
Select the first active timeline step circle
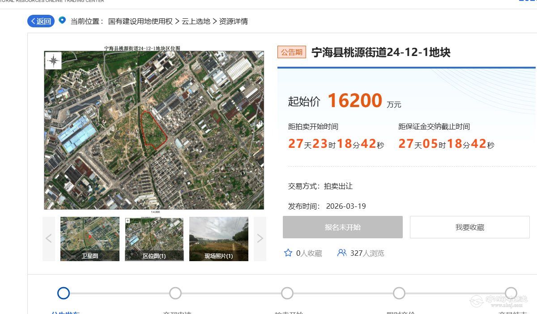click(64, 293)
